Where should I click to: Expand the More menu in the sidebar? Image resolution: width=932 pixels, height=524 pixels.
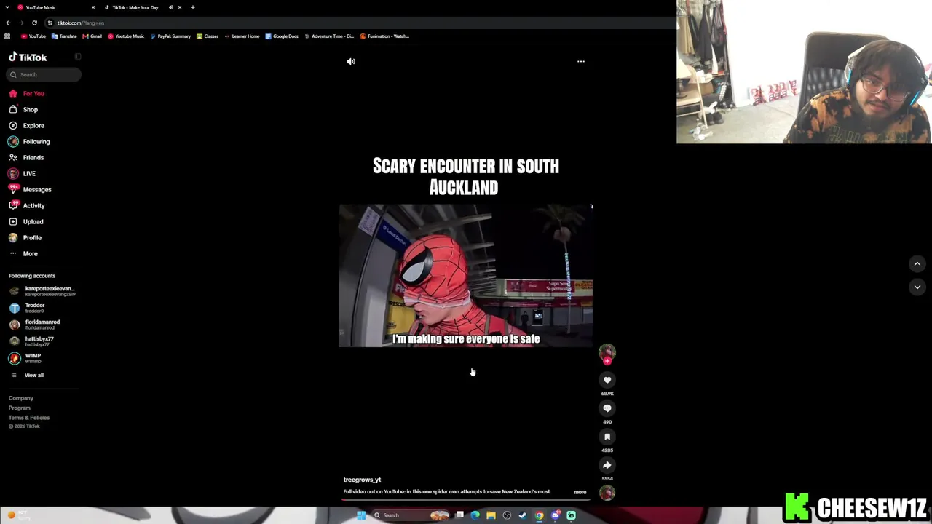click(x=23, y=253)
